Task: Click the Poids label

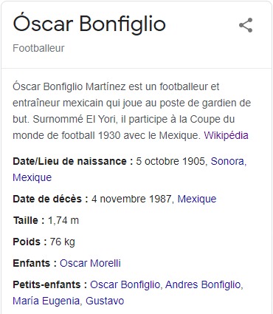Action: click(30, 242)
